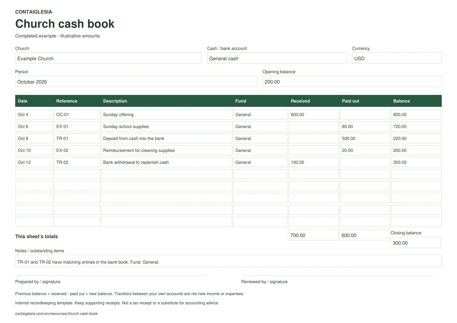Edit the Period field showing October 2026

click(136, 82)
